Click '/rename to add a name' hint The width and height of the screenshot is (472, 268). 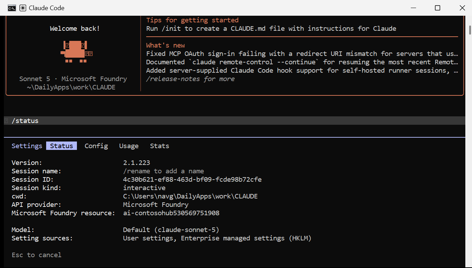(x=163, y=171)
